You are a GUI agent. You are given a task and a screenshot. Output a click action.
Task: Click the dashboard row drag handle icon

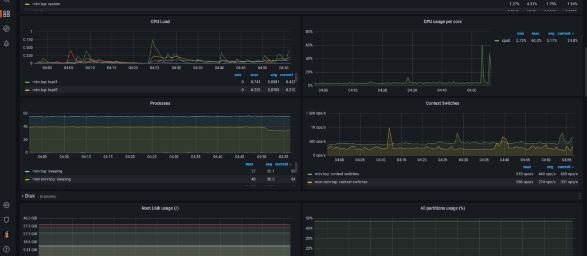click(580, 196)
